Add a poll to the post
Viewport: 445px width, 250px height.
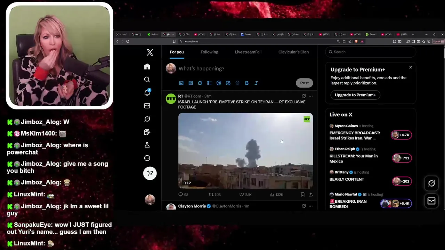point(209,83)
